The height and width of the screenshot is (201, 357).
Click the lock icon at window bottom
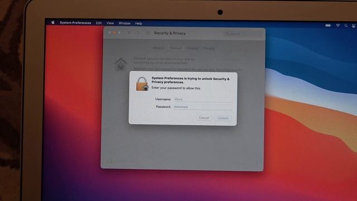[x=109, y=161]
